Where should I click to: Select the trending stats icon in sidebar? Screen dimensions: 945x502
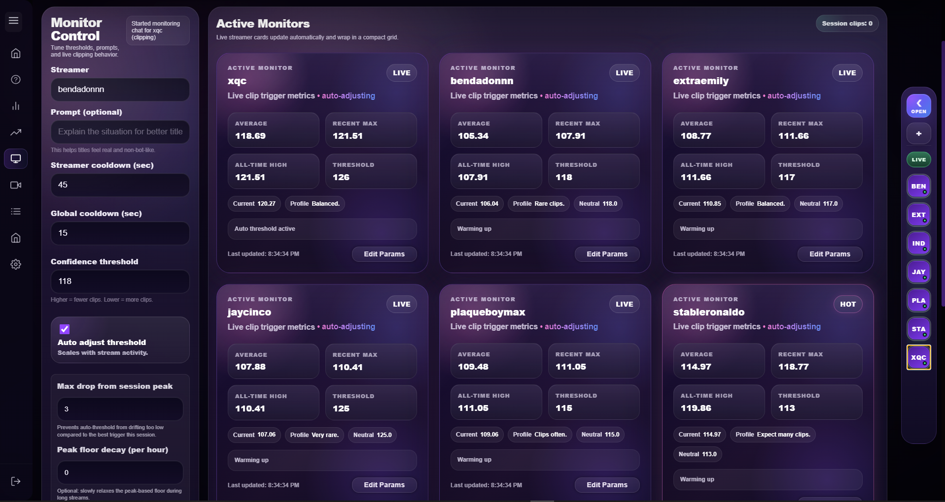tap(15, 132)
